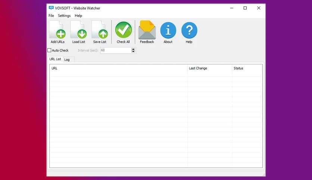Switch to the Log tab
Screen dimensions: 312x180
(x=68, y=60)
